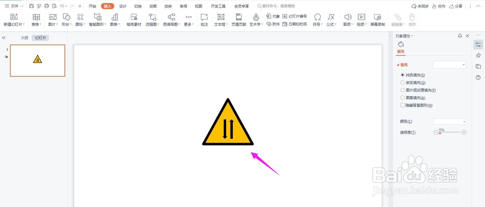Click the Not Synced (未同步) button

coord(420,6)
